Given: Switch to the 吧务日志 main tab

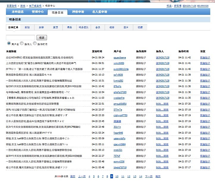Looking at the screenshot, I should click(x=58, y=12).
